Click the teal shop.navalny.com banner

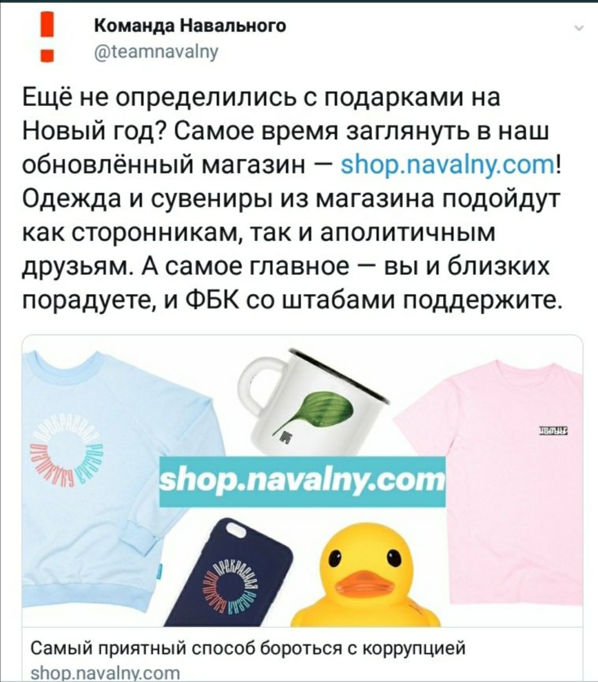tap(302, 481)
